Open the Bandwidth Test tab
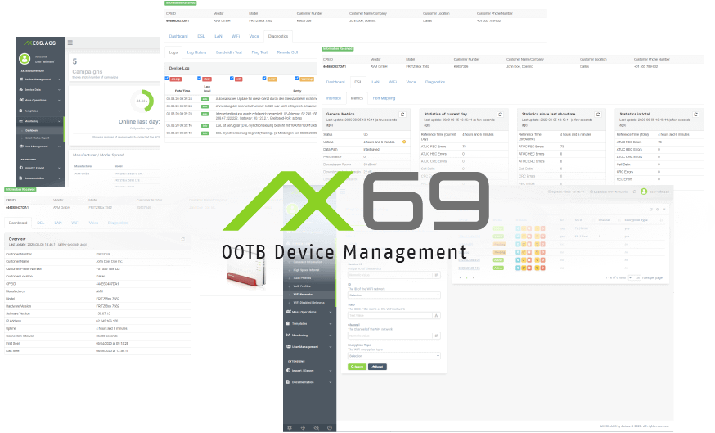This screenshot has height=433, width=715. [x=229, y=52]
